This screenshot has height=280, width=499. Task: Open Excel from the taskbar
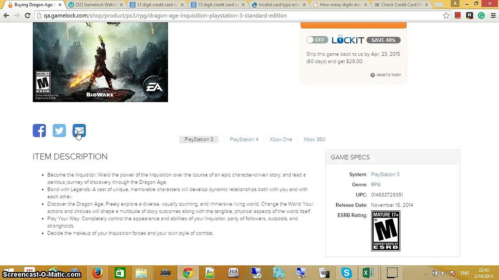[369, 273]
